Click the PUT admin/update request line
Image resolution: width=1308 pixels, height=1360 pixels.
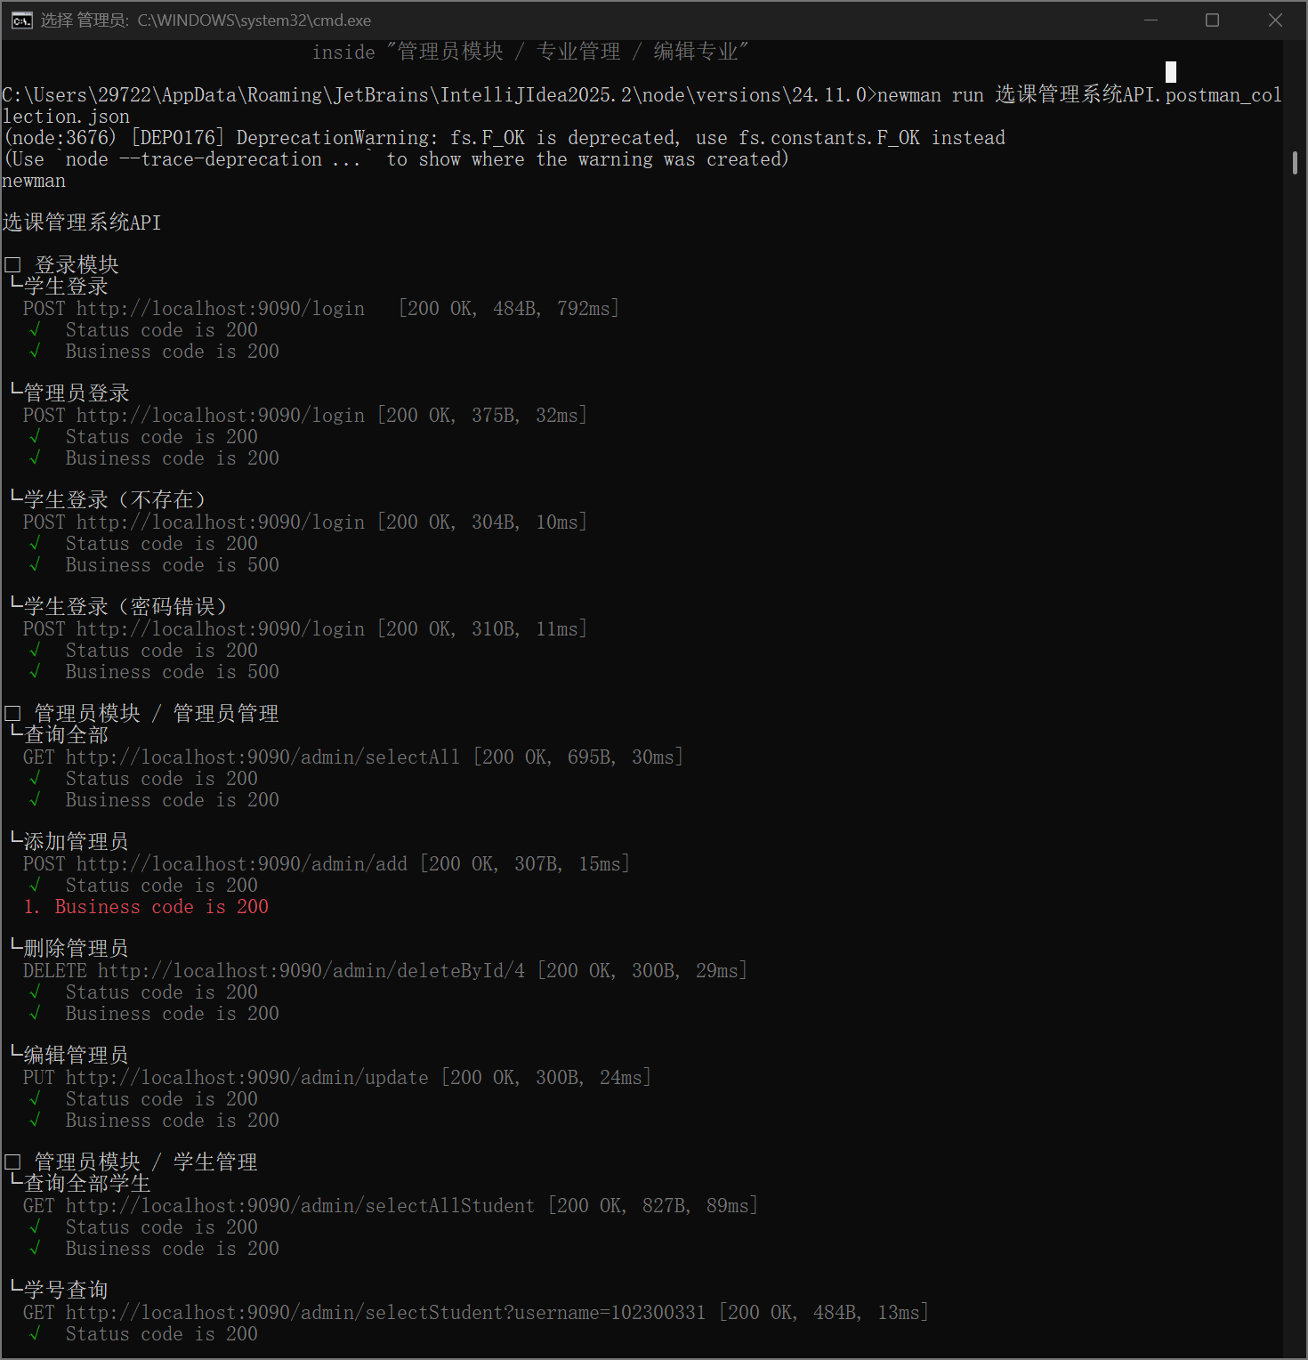point(337,1078)
